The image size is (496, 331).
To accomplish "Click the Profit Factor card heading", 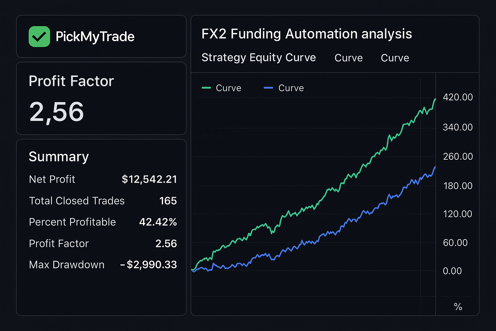I will [71, 81].
